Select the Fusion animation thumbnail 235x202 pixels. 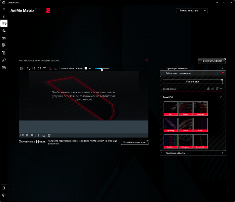click(186, 108)
